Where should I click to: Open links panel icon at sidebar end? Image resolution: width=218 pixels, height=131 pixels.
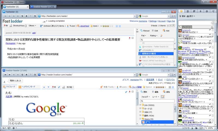[213, 11]
